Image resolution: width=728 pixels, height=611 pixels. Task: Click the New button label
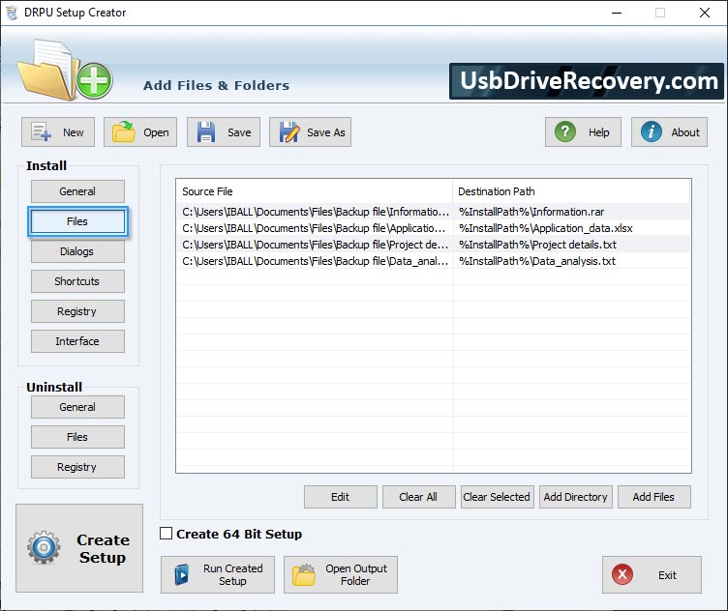(74, 132)
